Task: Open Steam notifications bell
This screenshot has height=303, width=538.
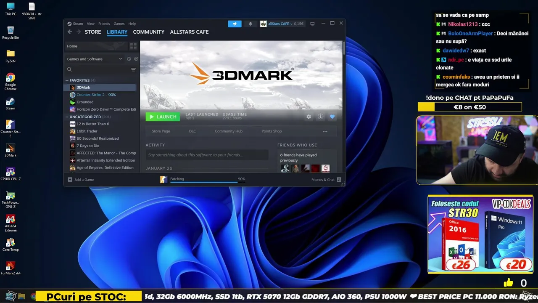Action: pyautogui.click(x=251, y=24)
